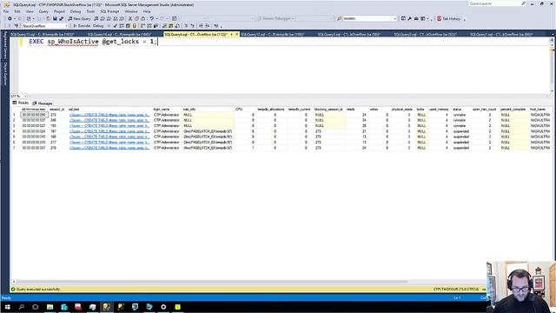The image size is (556, 313).
Task: Click the Cut scissors icon
Action: [130, 18]
